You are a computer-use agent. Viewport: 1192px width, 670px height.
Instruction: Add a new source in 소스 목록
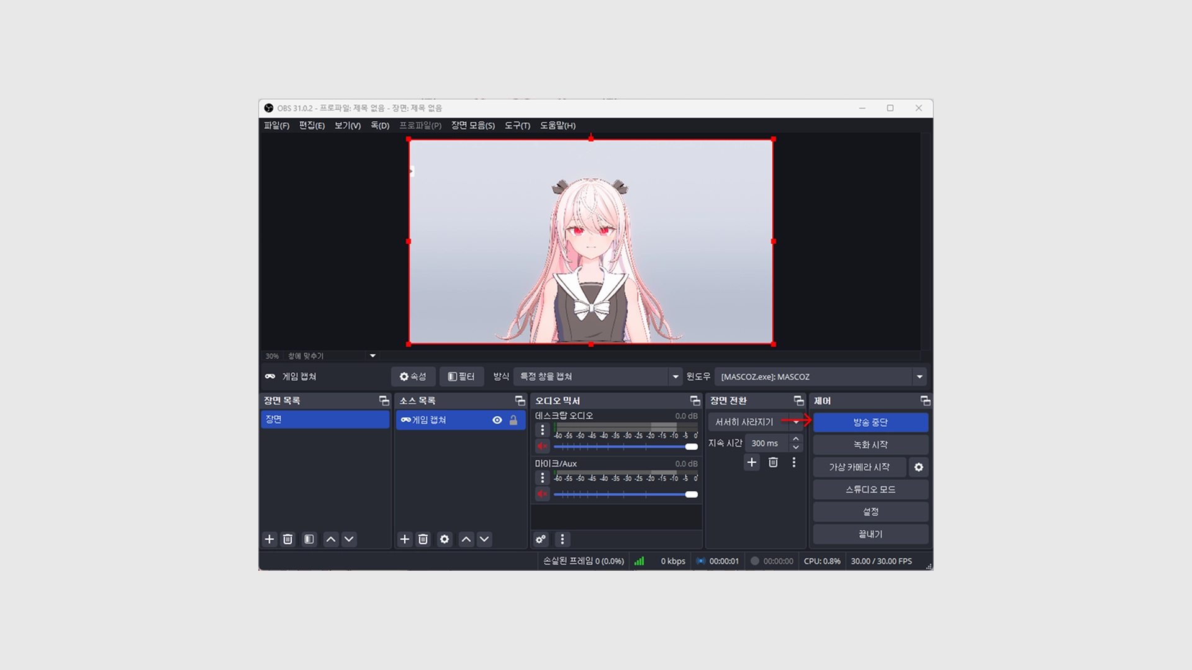(x=405, y=539)
